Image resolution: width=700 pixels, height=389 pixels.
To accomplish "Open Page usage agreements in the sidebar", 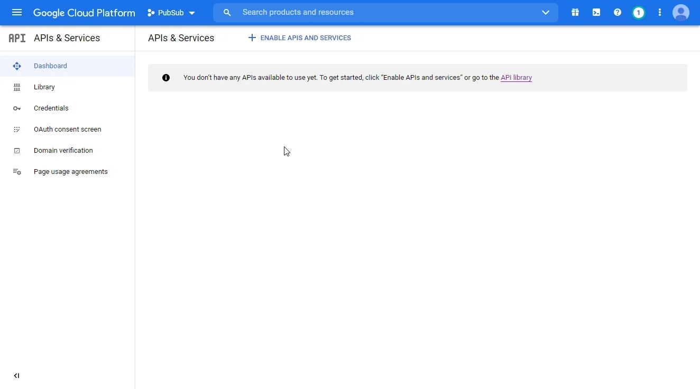I will pyautogui.click(x=67, y=172).
